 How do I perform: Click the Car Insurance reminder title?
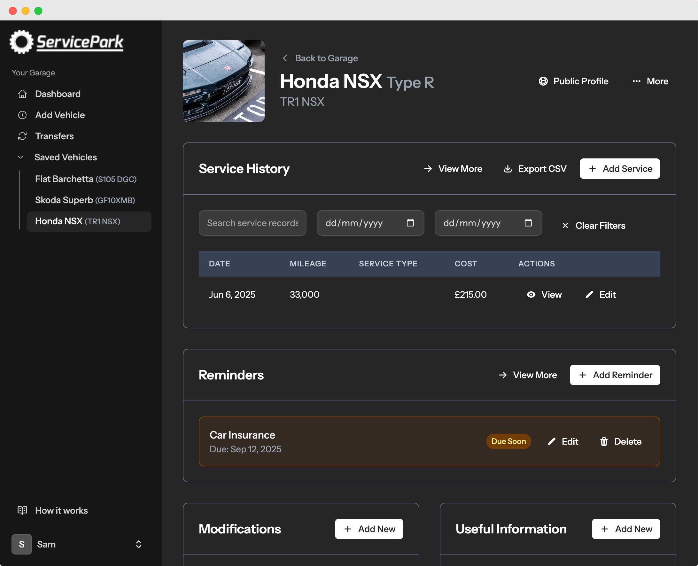pyautogui.click(x=242, y=435)
